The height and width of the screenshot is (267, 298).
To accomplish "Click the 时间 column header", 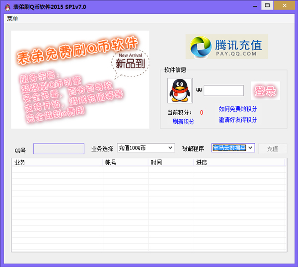I will click(171, 162).
